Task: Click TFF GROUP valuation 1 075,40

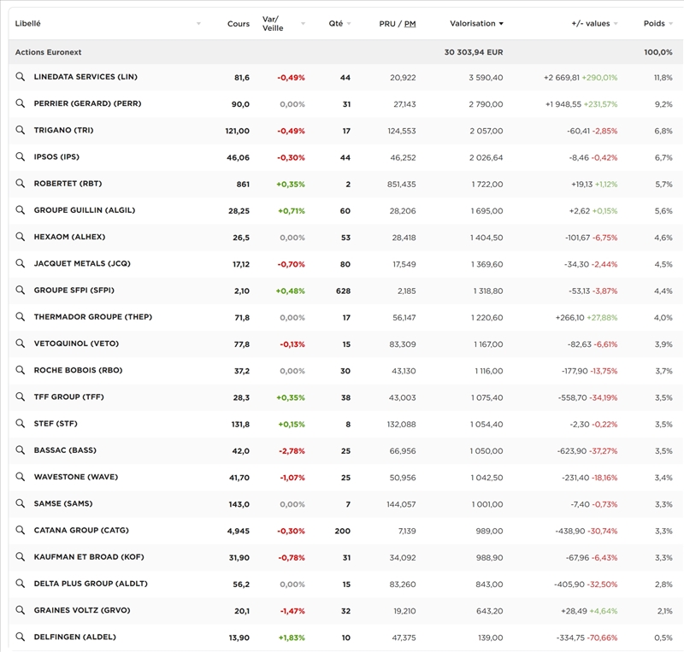Action: point(486,397)
